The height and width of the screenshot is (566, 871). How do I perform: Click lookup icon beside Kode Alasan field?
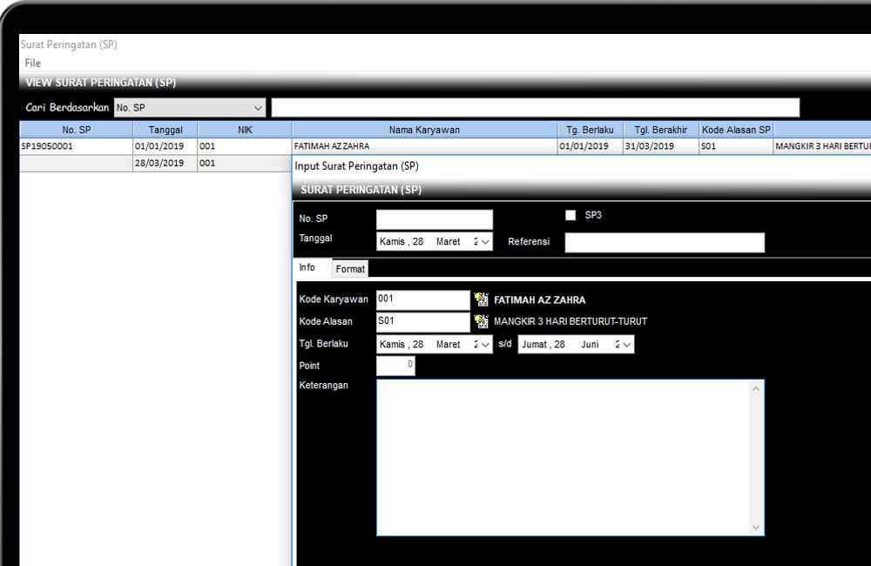click(x=481, y=321)
